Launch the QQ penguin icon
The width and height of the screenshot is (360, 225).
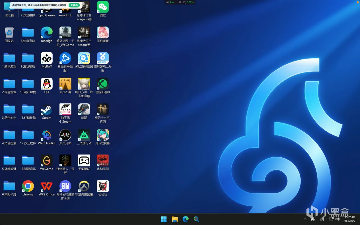[x=47, y=84]
